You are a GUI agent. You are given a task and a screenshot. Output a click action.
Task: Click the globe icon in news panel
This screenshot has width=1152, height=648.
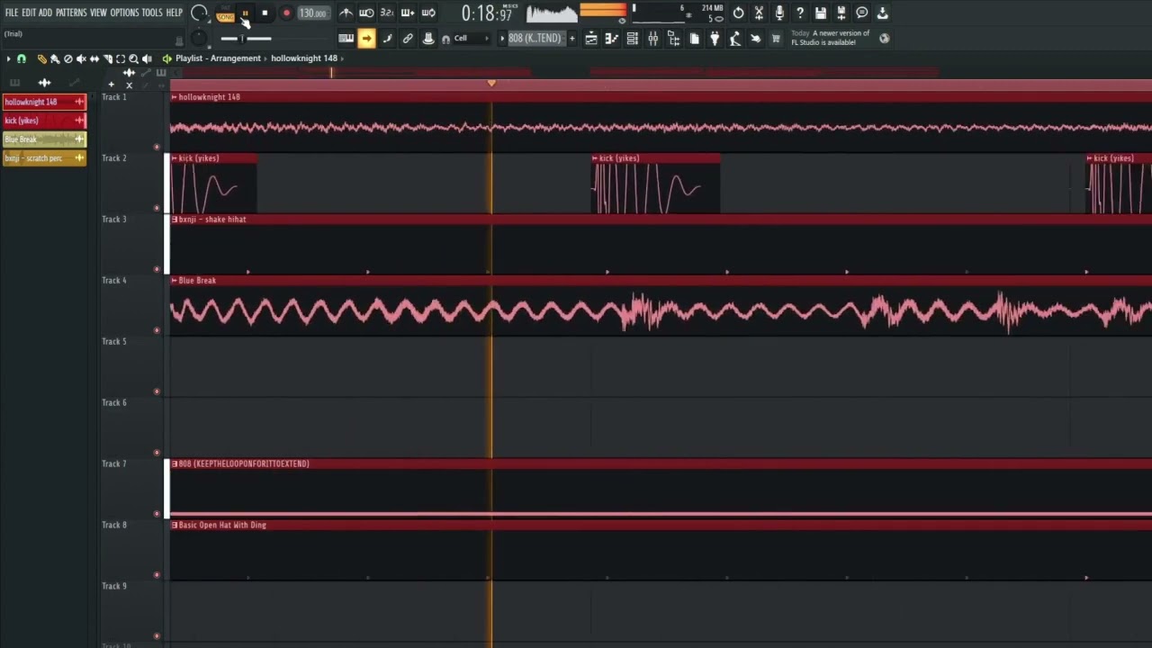(884, 39)
